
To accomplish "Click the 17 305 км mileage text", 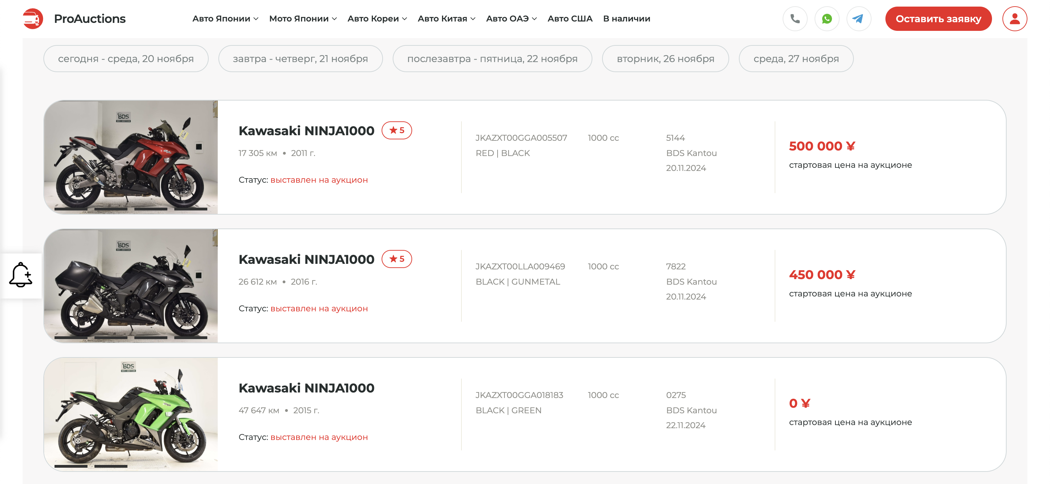I will coord(258,153).
